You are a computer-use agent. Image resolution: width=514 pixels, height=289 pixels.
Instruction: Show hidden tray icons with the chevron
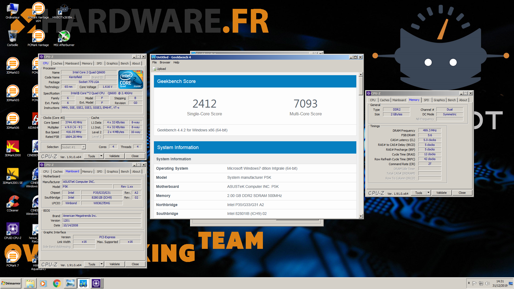click(469, 283)
